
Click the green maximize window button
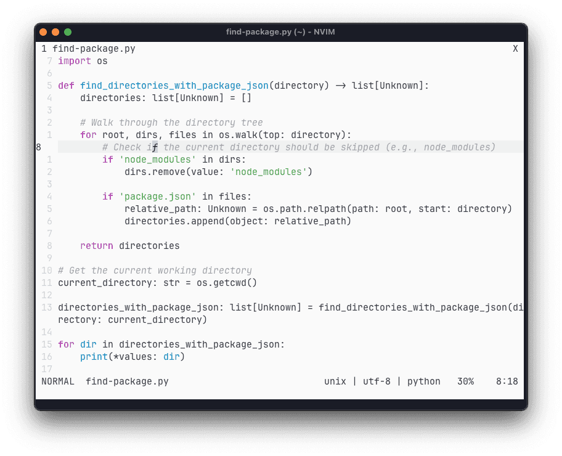coord(68,32)
